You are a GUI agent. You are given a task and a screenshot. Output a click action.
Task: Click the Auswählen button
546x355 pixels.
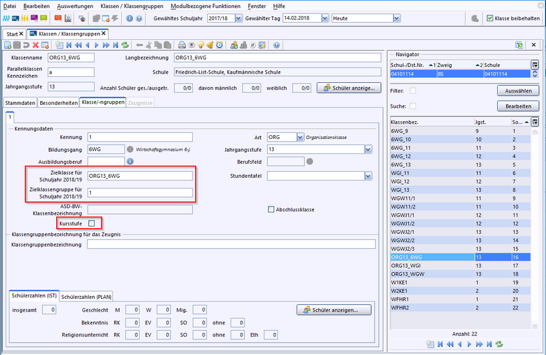[518, 91]
